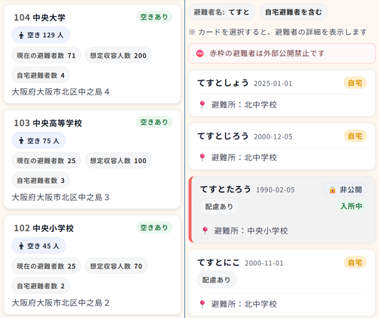Click 想定収容人数 100 chip
Viewport: 379px width, 318px height.
118,161
